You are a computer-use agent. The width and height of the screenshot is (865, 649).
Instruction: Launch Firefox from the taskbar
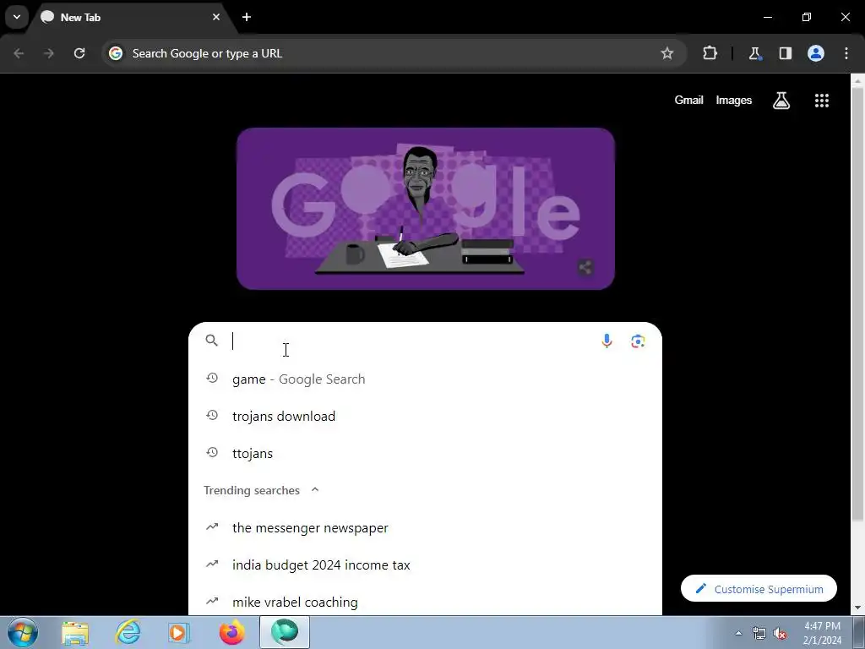(x=231, y=632)
